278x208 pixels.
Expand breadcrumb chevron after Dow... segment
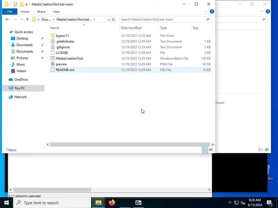pyautogui.click(x=53, y=19)
